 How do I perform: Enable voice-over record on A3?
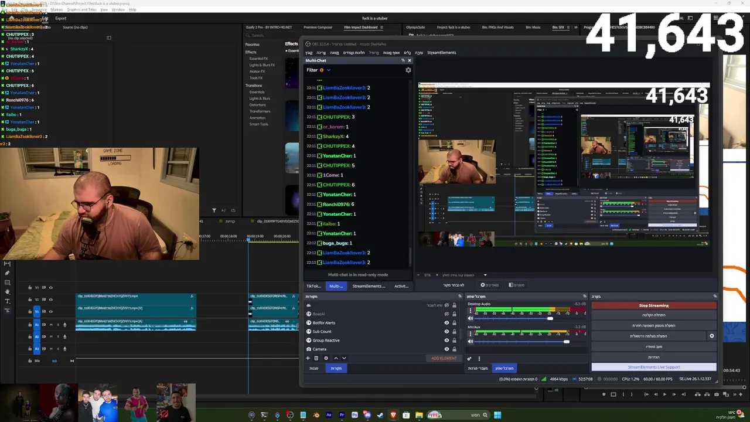click(x=65, y=349)
